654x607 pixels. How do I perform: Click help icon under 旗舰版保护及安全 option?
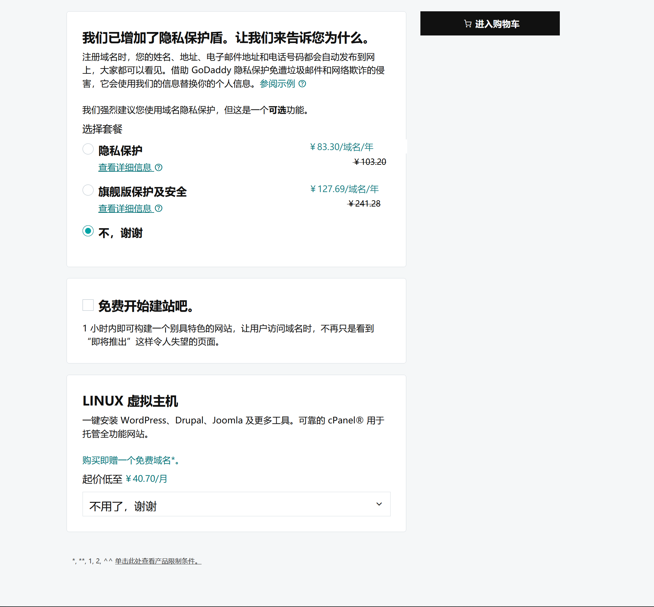[159, 209]
